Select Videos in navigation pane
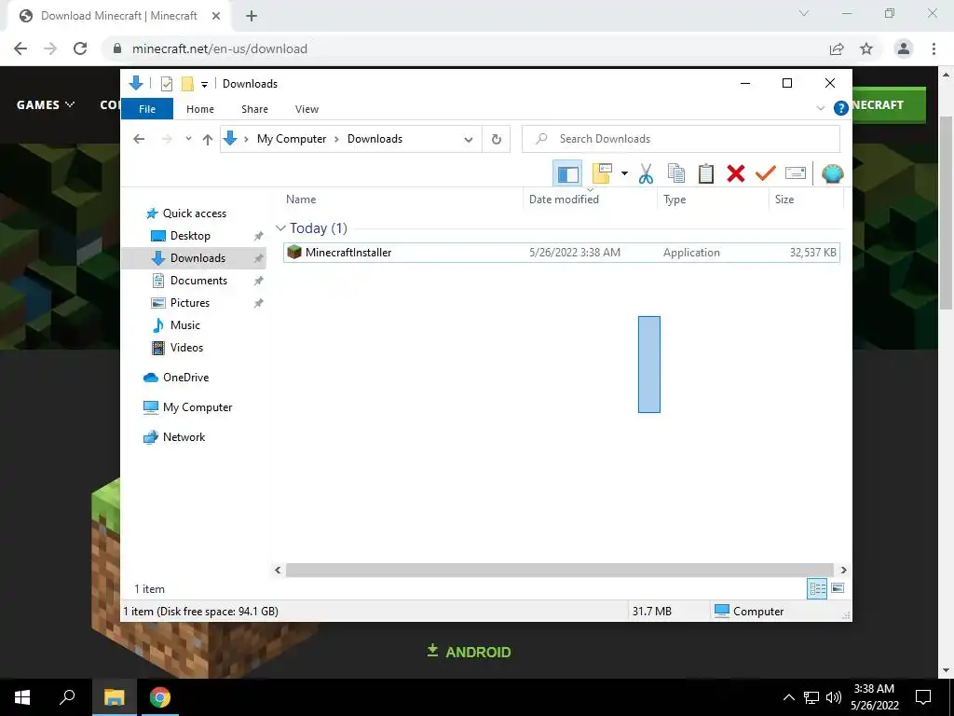The width and height of the screenshot is (954, 716). pyautogui.click(x=186, y=348)
